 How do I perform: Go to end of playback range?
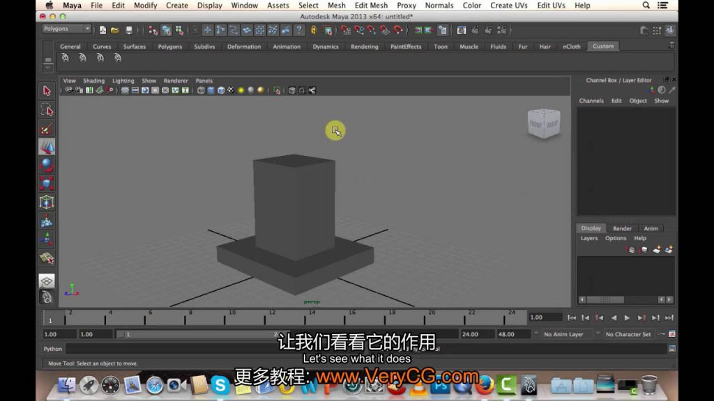click(669, 317)
